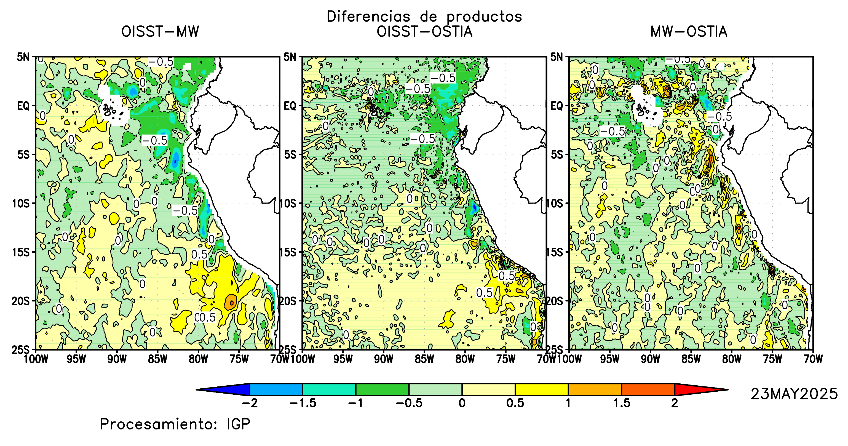Click the colorbar label 2
Screen dimensions: 848x446
(675, 403)
